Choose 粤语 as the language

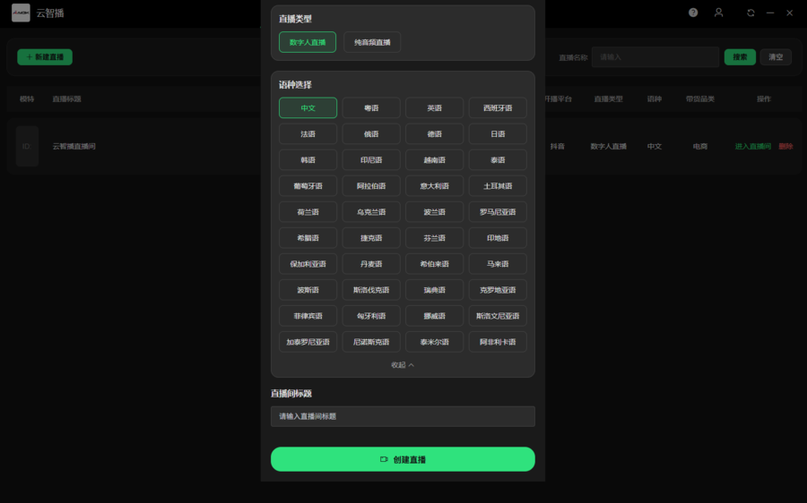click(x=371, y=108)
